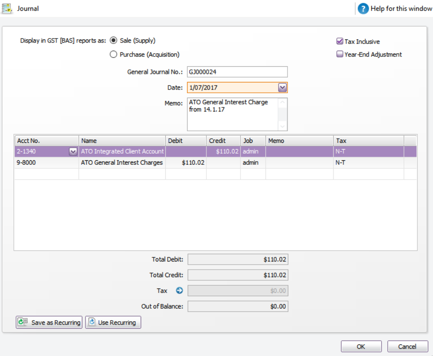Toggle the Tax Inclusive checkbox
This screenshot has height=356, width=433.
click(340, 42)
